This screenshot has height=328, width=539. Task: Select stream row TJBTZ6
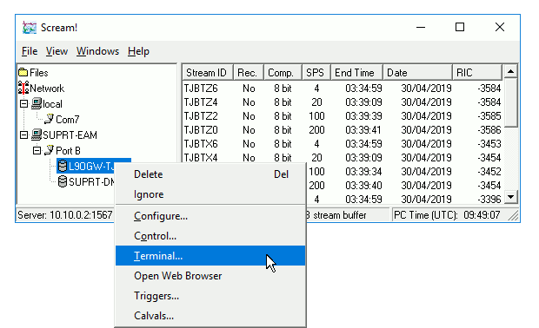343,89
